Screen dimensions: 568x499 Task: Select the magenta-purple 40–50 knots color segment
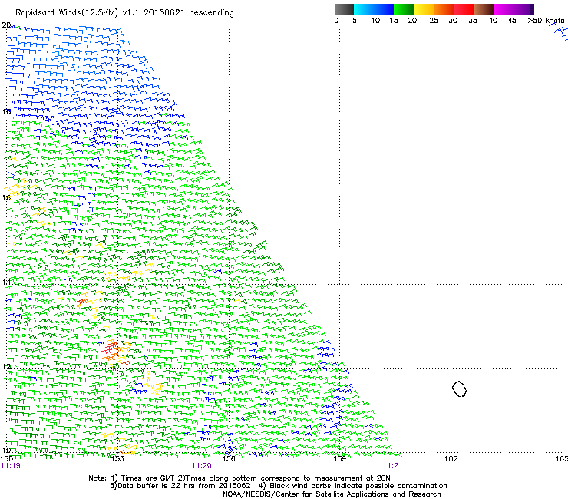point(514,9)
